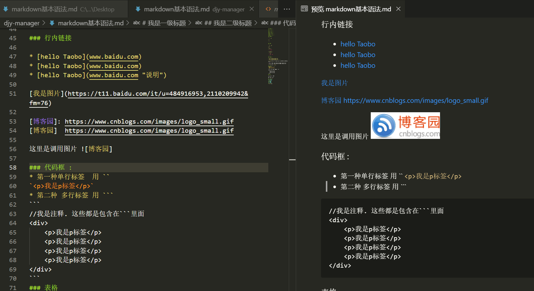Viewport: 534px width, 291px height.
Task: Select line number 58 in the editor gutter
Action: point(13,168)
